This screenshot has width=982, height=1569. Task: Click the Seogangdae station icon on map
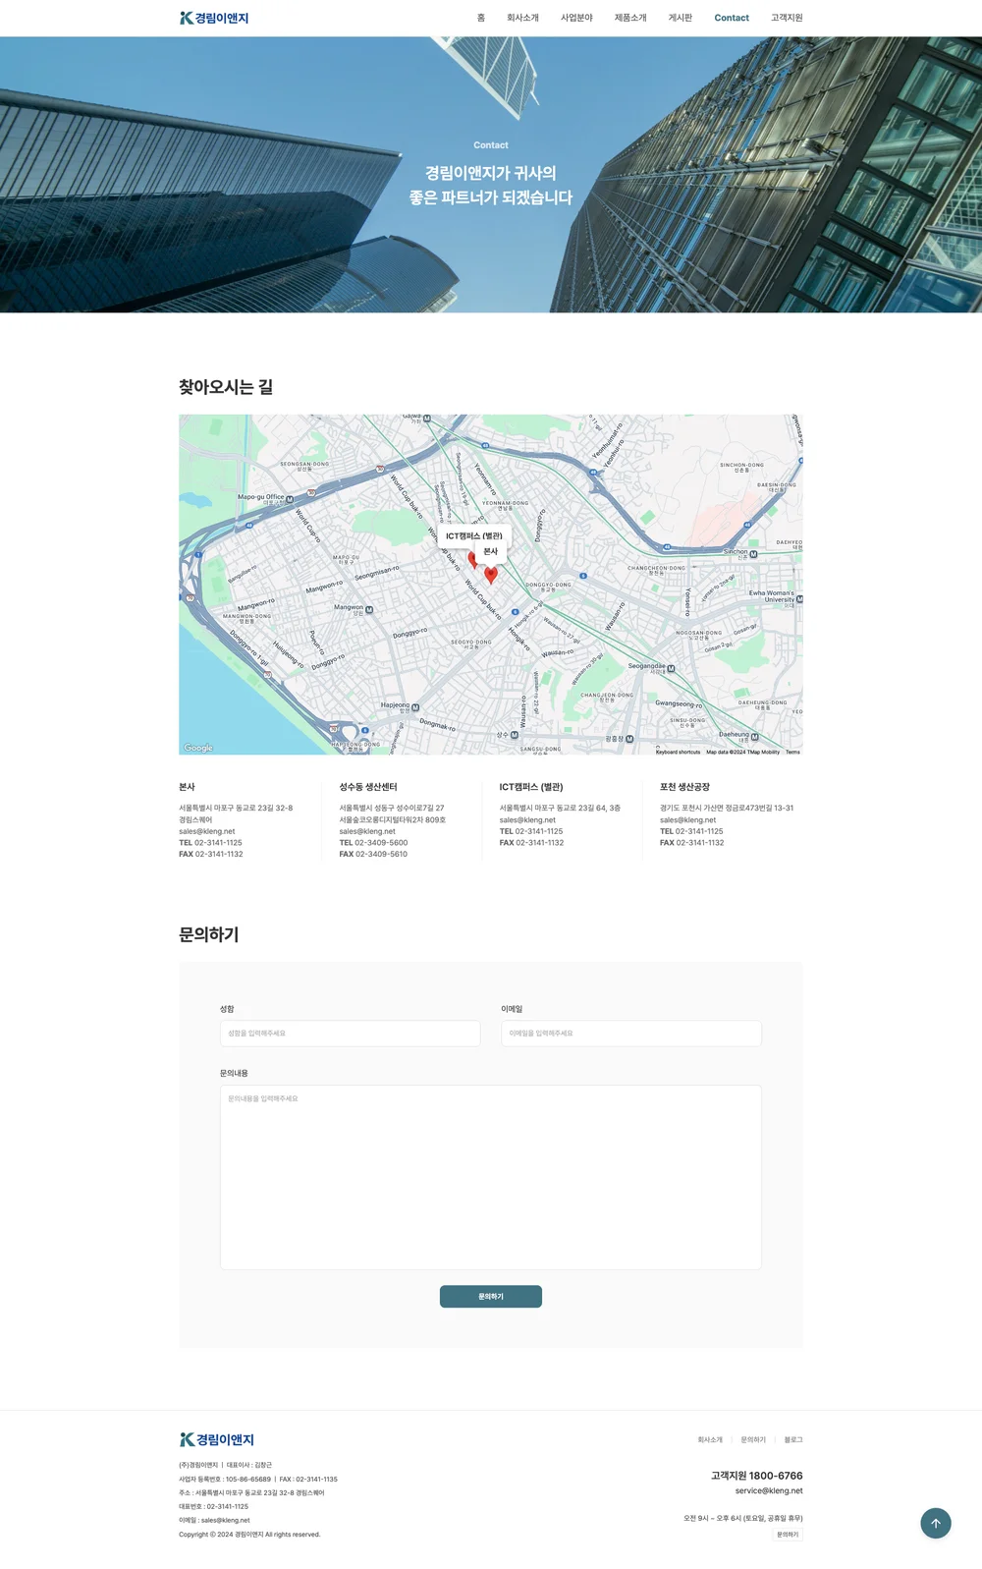[671, 669]
